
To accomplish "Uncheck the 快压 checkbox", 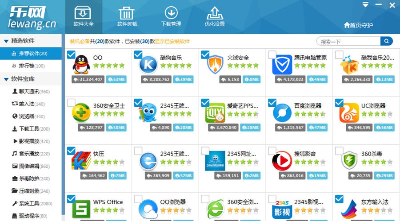I will click(71, 151).
